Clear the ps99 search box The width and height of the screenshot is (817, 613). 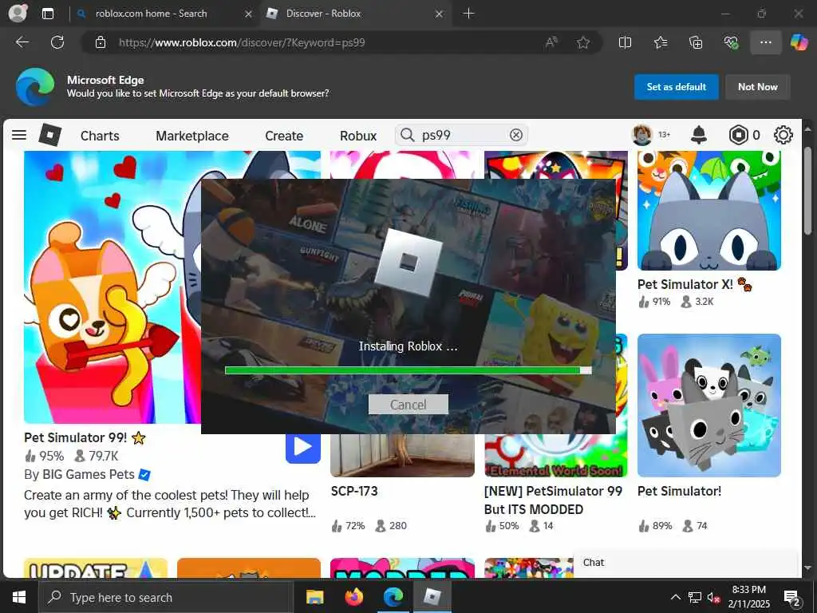516,135
